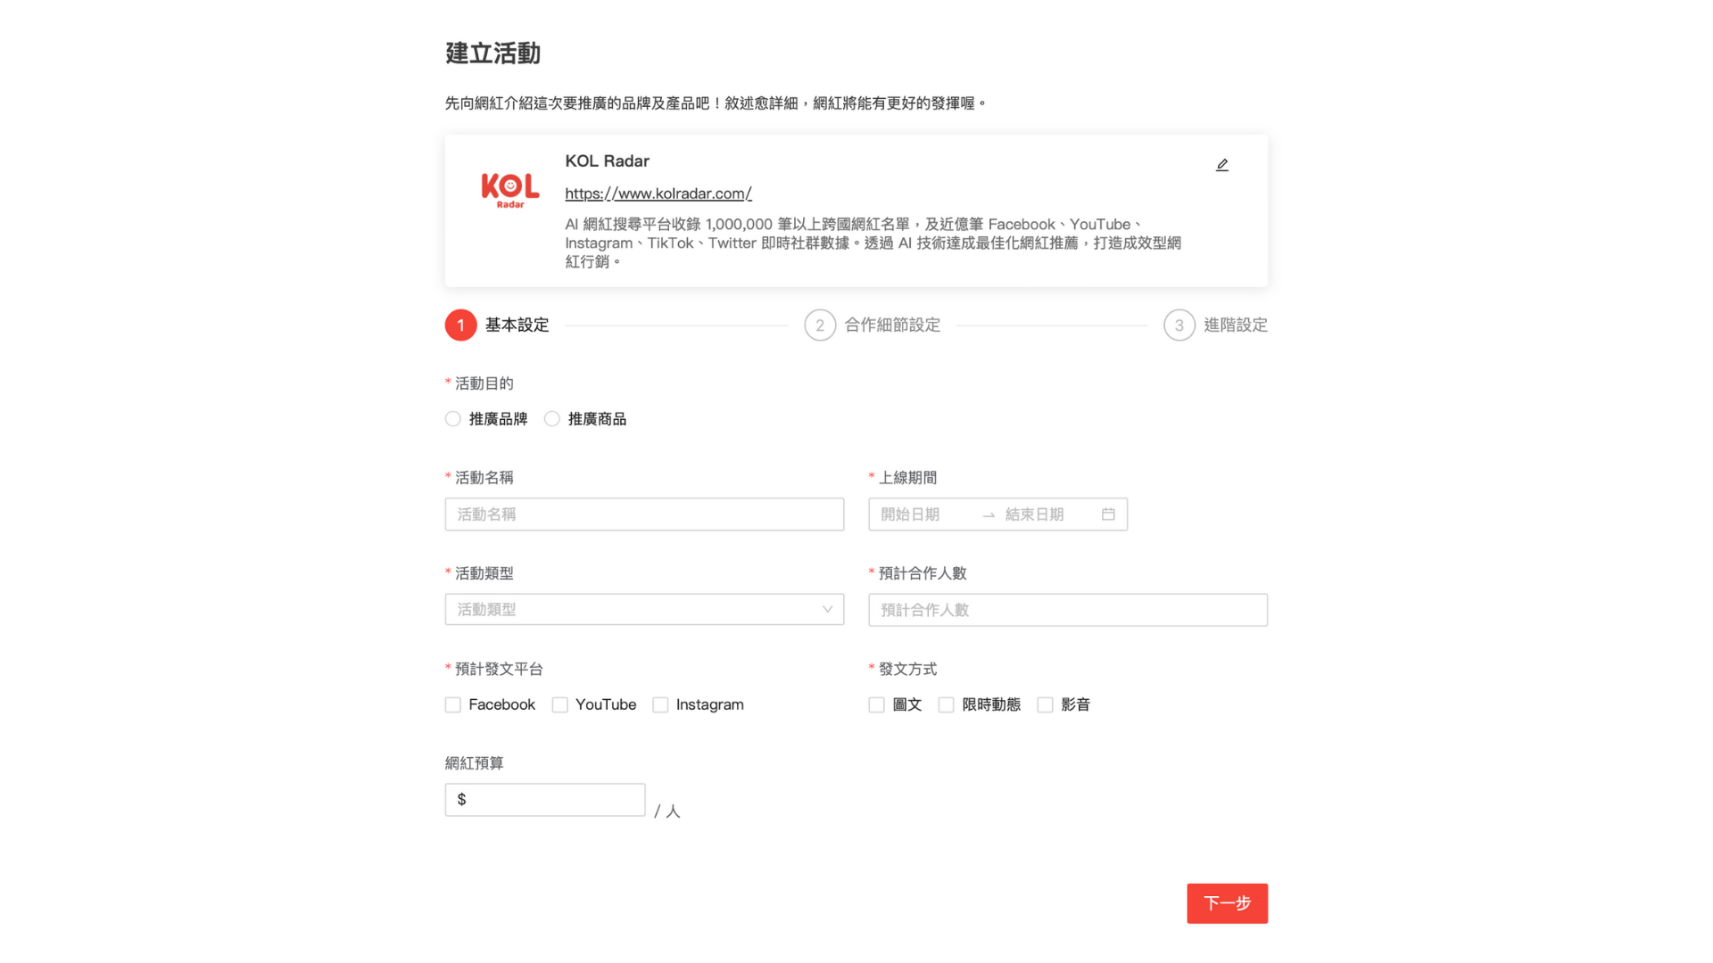Click the 活動名稱 input field
Screen dimensions: 1713x963
tap(643, 514)
